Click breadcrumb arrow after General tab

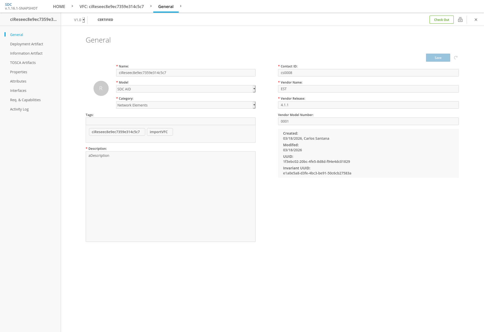tap(181, 6)
